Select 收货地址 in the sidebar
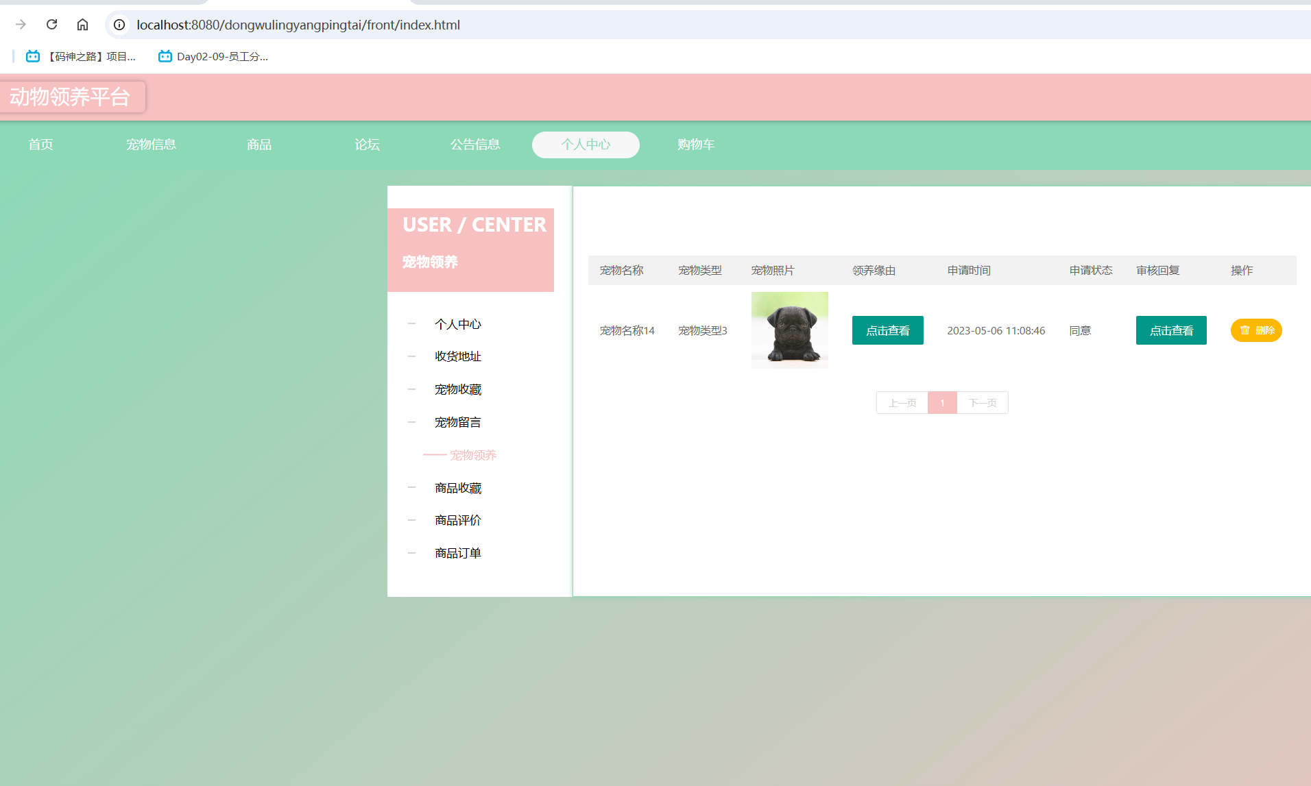Image resolution: width=1311 pixels, height=786 pixels. tap(458, 356)
